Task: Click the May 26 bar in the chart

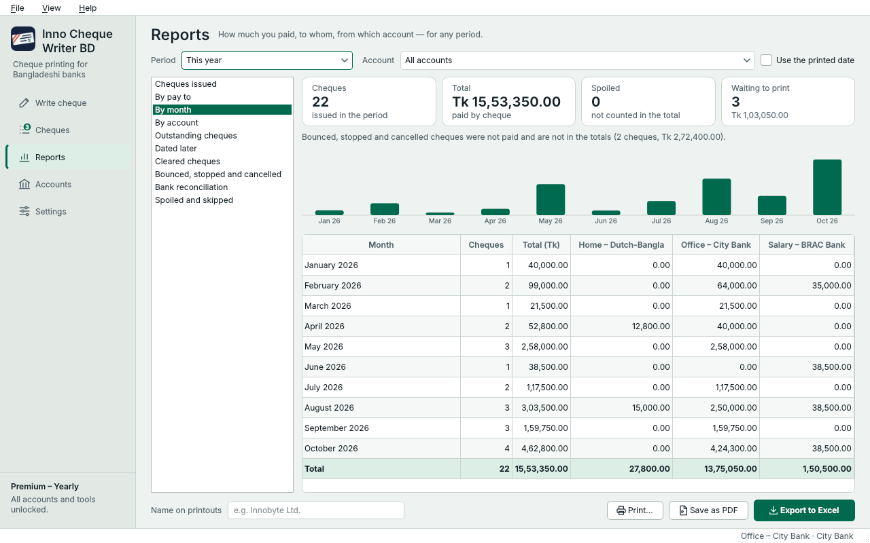Action: click(x=551, y=200)
